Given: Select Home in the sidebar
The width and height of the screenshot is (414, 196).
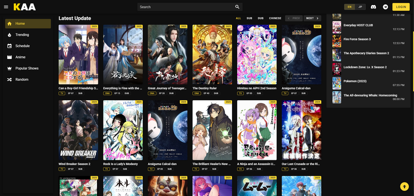Looking at the screenshot, I should pyautogui.click(x=28, y=24).
